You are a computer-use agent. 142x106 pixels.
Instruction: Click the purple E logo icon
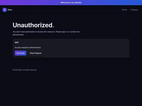tap(5, 10)
